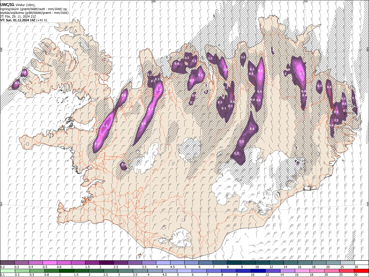The image size is (369, 277).
Task: Click the 3–3.5 violet swatch, upper scale
Action: (135, 263)
